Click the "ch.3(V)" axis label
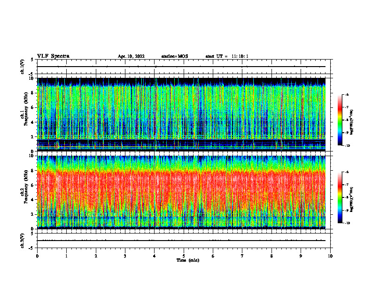 [x=22, y=241]
